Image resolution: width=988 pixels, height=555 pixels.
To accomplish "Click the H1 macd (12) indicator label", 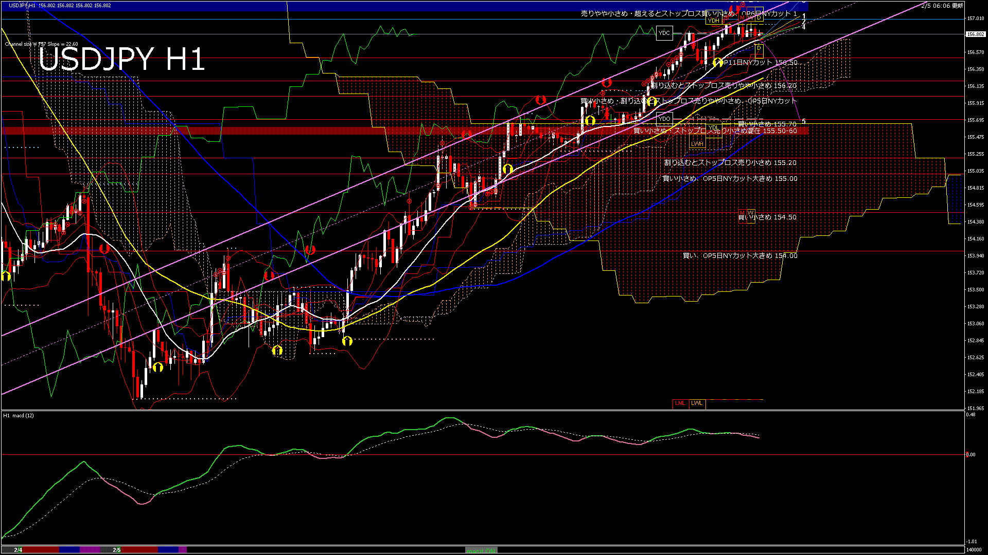I will pos(19,415).
